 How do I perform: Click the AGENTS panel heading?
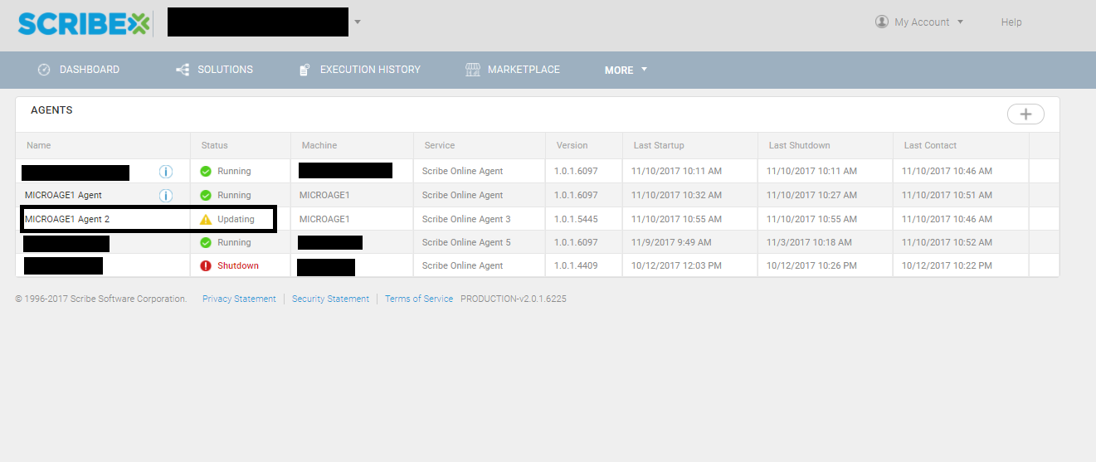tap(51, 109)
